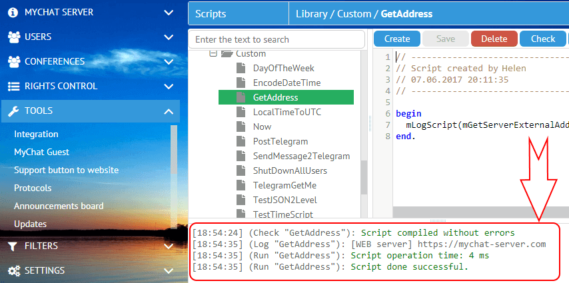Expand the Conferences section chevron

click(169, 62)
